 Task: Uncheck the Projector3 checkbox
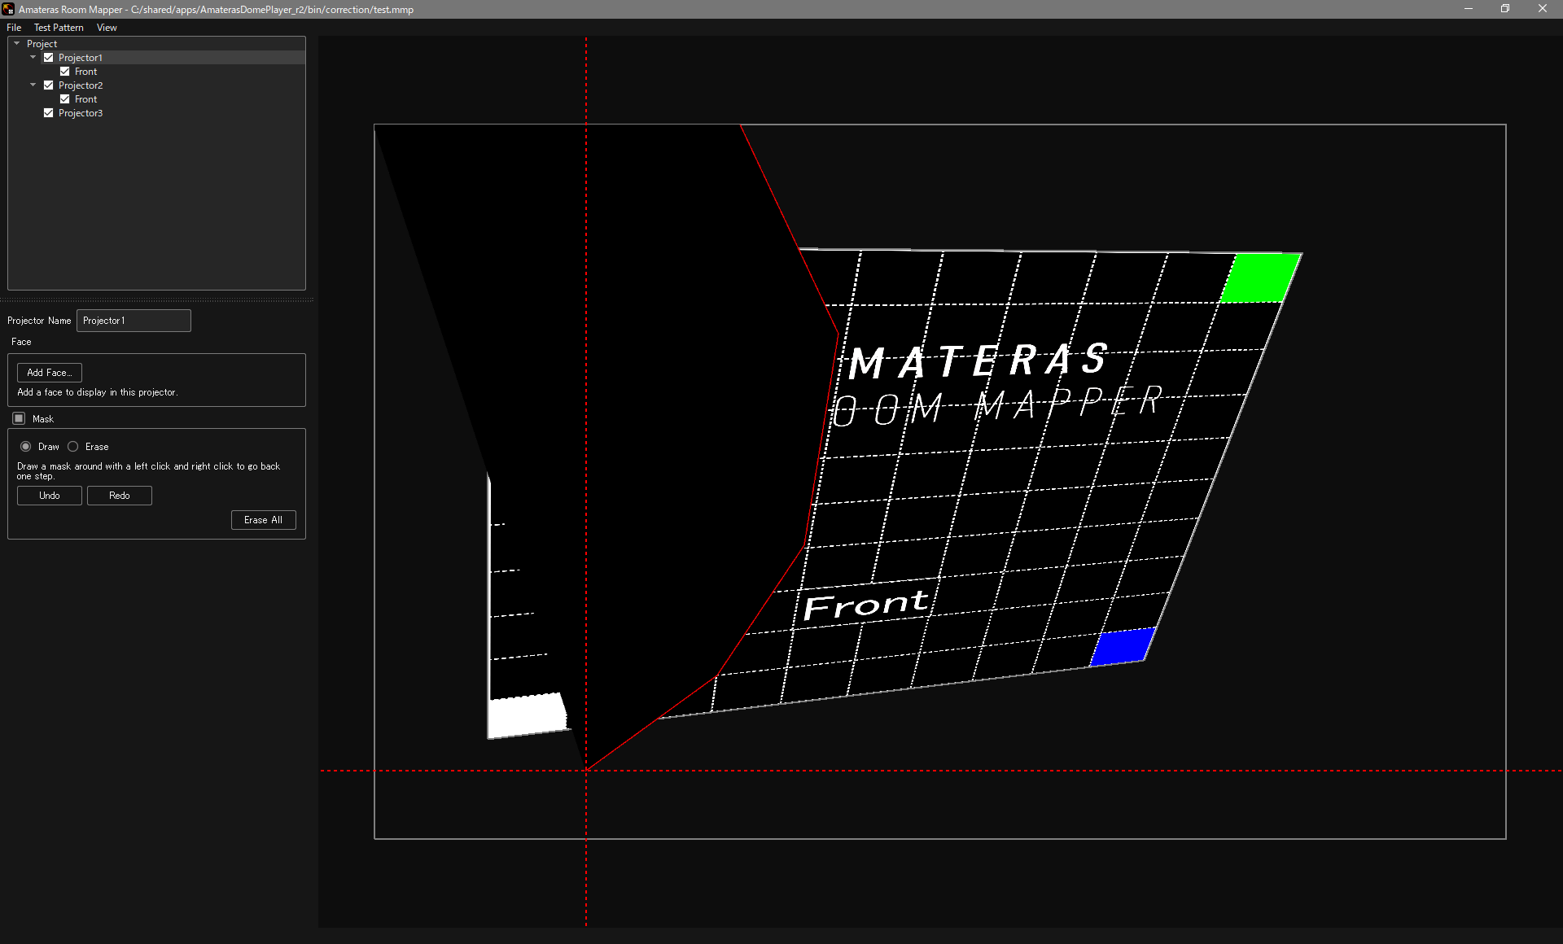tap(49, 113)
